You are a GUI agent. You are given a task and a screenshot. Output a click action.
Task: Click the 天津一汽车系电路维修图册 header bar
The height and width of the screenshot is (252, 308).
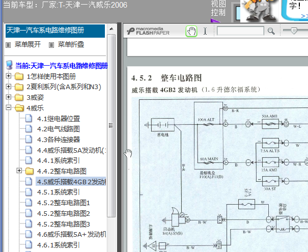tap(55, 31)
